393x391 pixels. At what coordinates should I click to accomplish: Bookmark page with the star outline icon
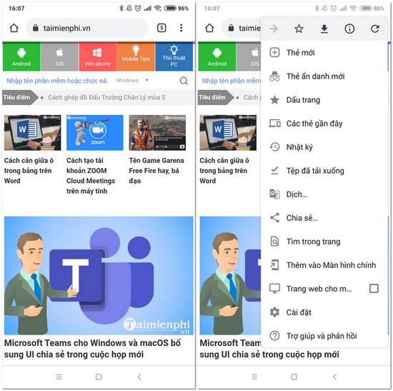299,29
